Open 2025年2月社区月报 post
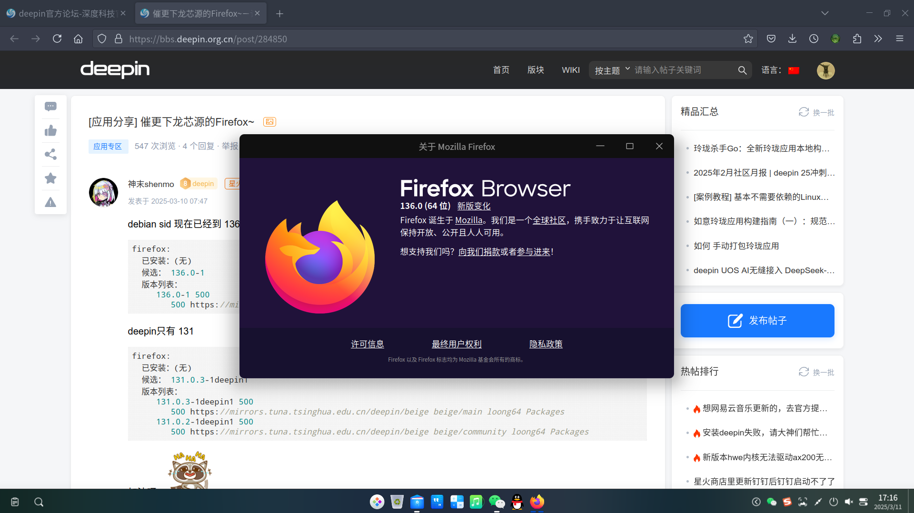The height and width of the screenshot is (513, 914). tap(764, 173)
